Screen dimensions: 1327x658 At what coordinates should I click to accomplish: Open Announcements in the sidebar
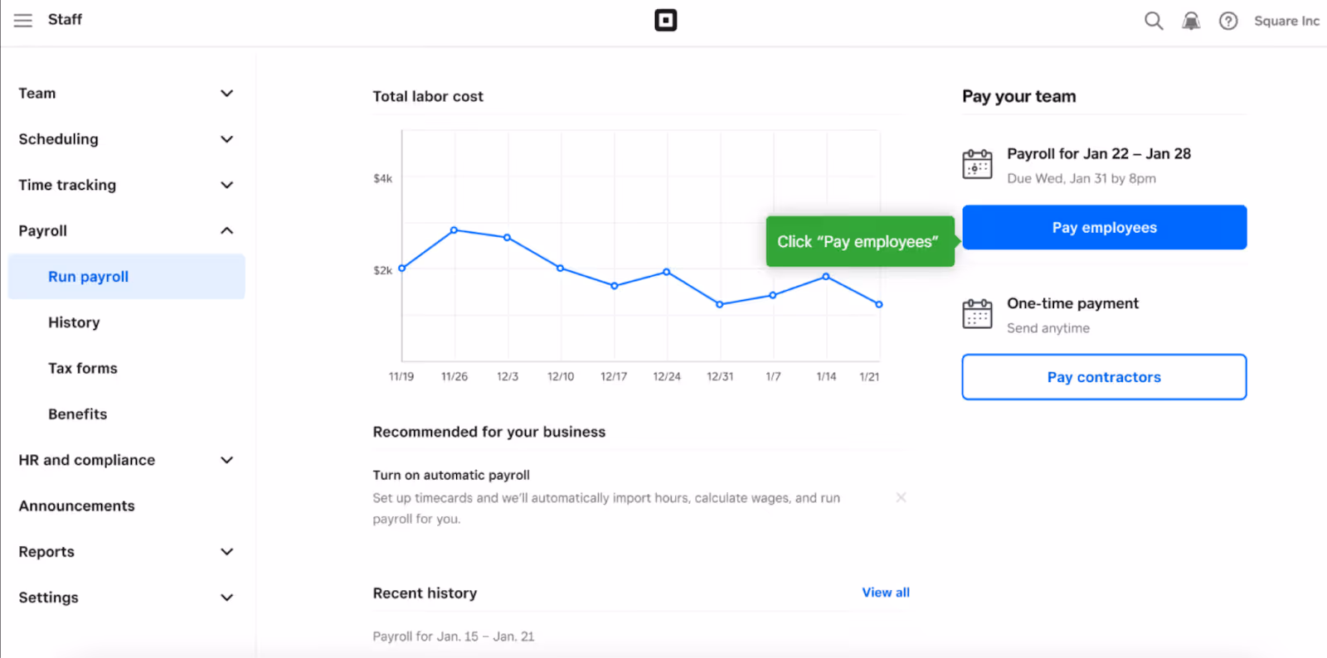(x=76, y=506)
